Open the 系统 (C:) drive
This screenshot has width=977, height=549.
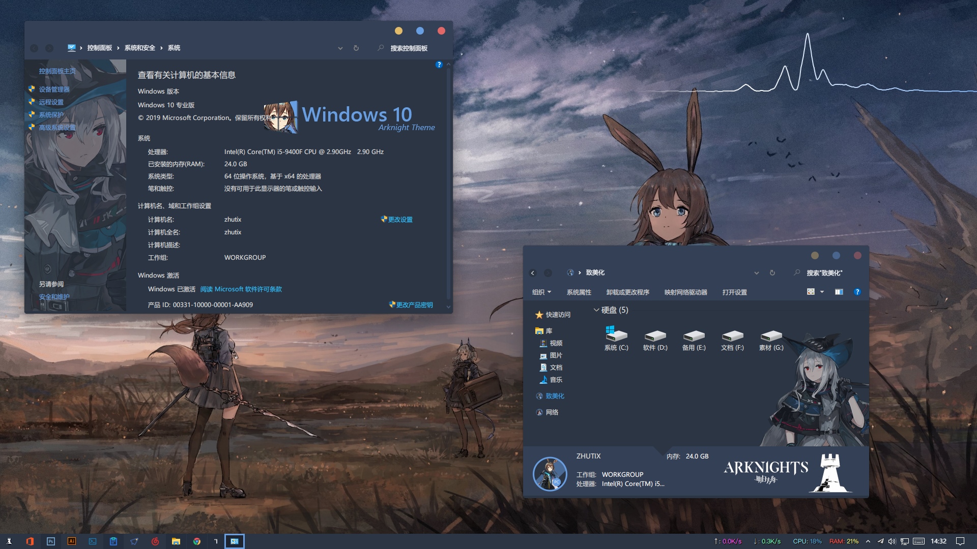[x=617, y=339]
